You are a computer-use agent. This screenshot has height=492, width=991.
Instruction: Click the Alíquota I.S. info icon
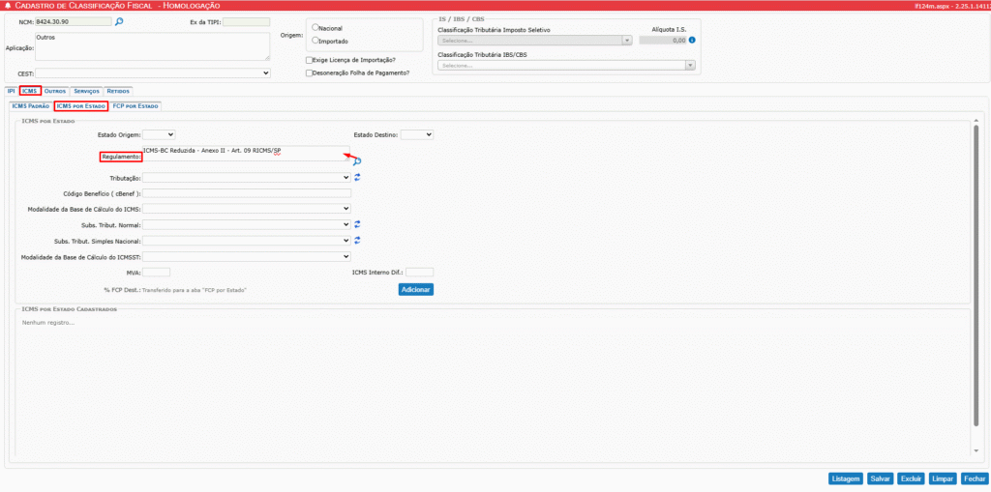tap(692, 41)
